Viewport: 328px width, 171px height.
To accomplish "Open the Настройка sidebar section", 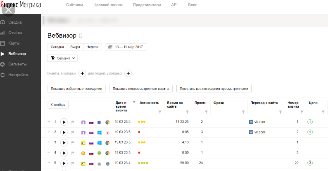I will (x=18, y=75).
